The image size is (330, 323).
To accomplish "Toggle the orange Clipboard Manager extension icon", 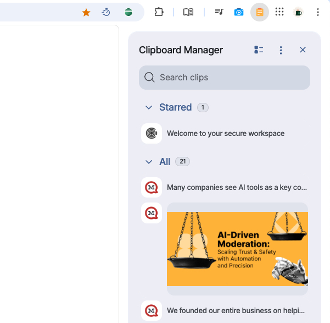I will (x=260, y=12).
